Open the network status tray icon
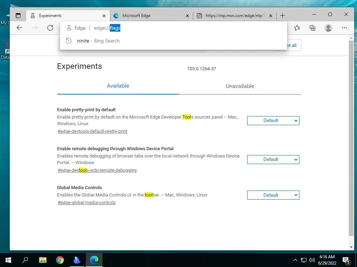357x267 pixels. pos(304,260)
